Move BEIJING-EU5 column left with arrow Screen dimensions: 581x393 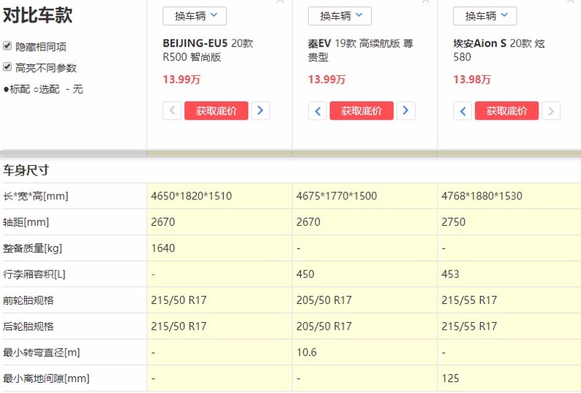(172, 110)
